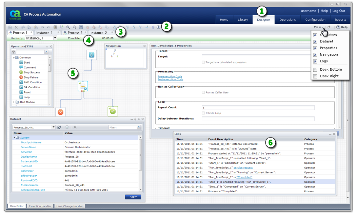Uncheck Logs in the View menu
356x213 pixels.
(315, 61)
